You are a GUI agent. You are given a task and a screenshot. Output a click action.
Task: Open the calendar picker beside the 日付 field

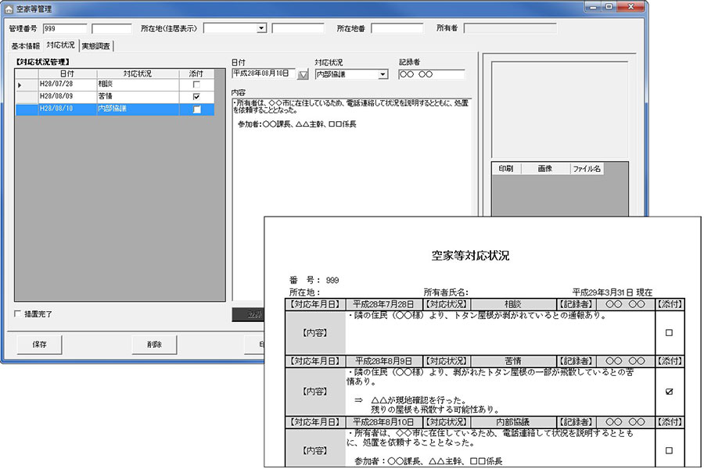click(304, 74)
